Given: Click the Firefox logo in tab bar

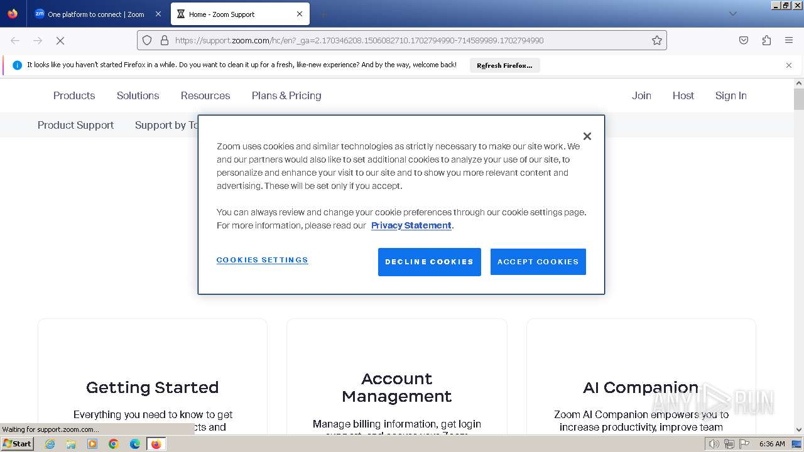Looking at the screenshot, I should click(x=13, y=14).
